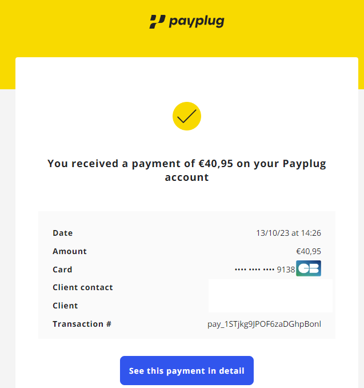The height and width of the screenshot is (388, 364).
Task: Select the transaction ID pay_1STjkg9JPOF6zaDGhpBonl
Action: coord(264,324)
